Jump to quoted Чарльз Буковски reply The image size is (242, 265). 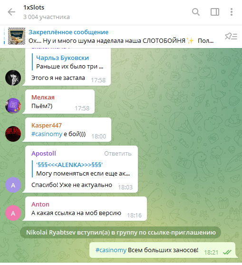(68, 62)
